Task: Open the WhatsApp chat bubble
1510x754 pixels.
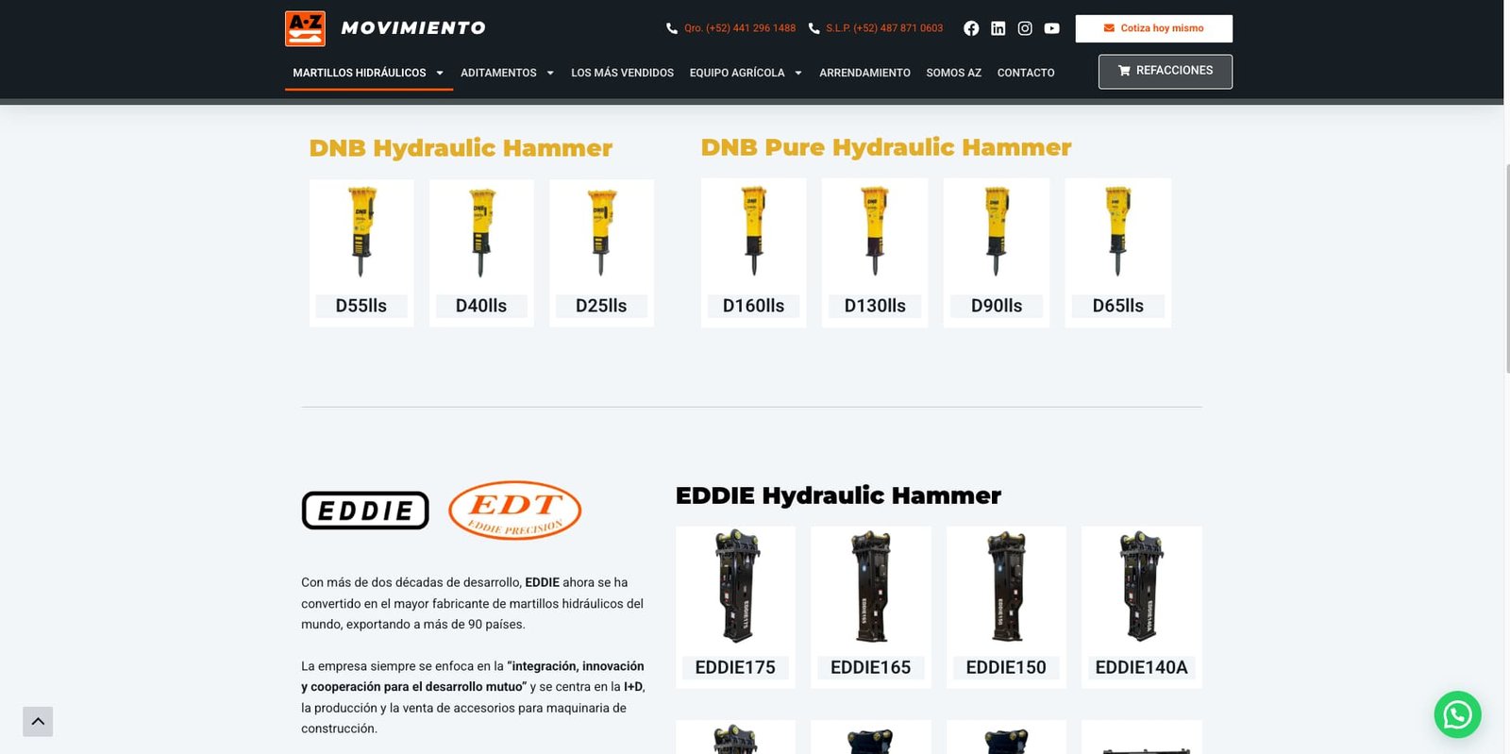Action: (1457, 714)
